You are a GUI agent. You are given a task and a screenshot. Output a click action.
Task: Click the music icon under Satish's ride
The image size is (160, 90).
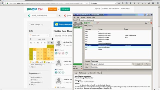click(63, 72)
